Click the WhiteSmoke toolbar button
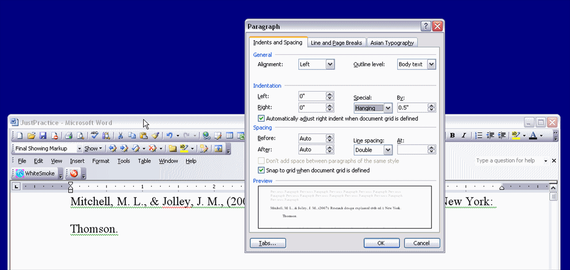Image resolution: width=570 pixels, height=270 pixels. (x=36, y=173)
